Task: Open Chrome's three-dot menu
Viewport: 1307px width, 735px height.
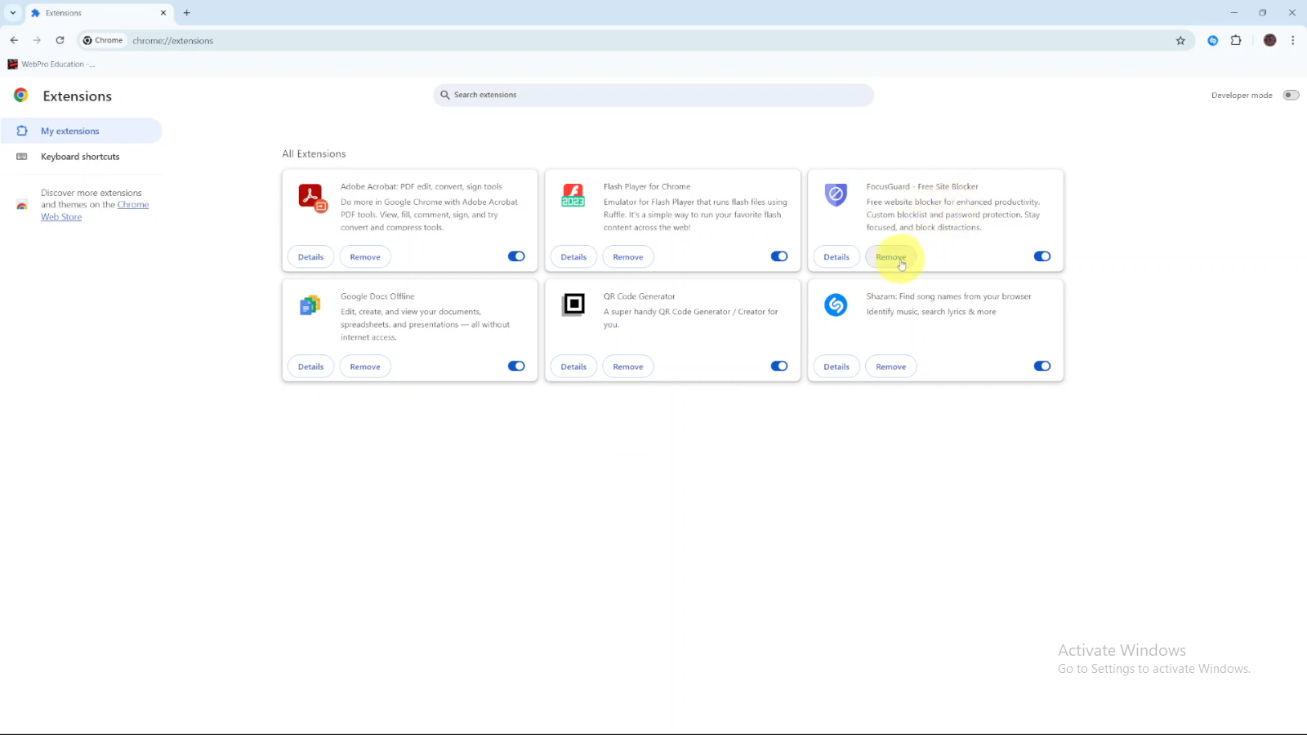Action: pos(1292,40)
